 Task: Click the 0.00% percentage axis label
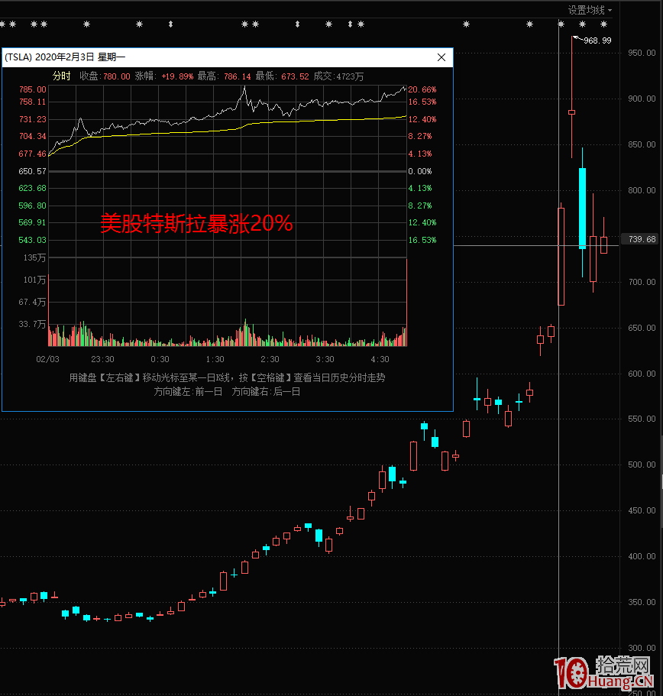click(x=420, y=171)
